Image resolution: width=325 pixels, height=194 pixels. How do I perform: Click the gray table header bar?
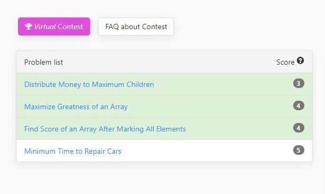(164, 62)
